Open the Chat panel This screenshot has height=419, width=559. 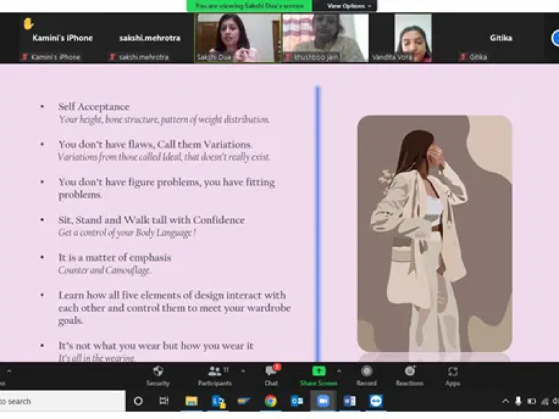coord(271,376)
